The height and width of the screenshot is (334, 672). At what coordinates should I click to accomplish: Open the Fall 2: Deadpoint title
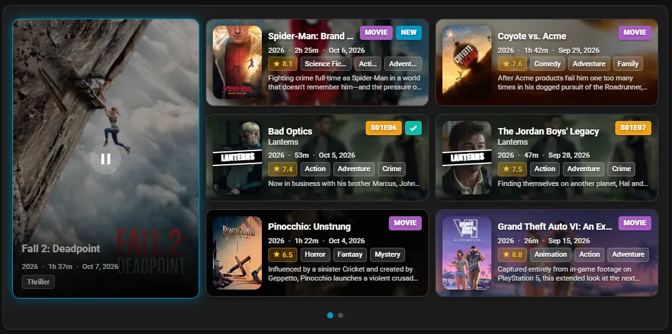tap(61, 248)
